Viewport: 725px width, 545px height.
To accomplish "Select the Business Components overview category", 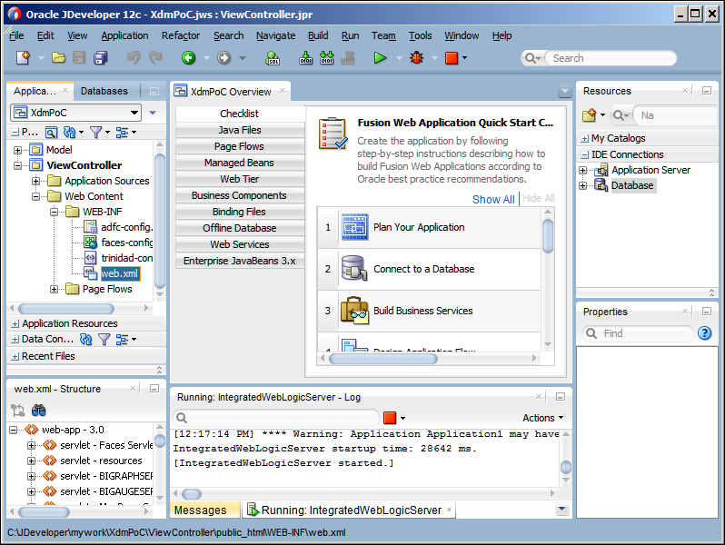I will click(240, 195).
